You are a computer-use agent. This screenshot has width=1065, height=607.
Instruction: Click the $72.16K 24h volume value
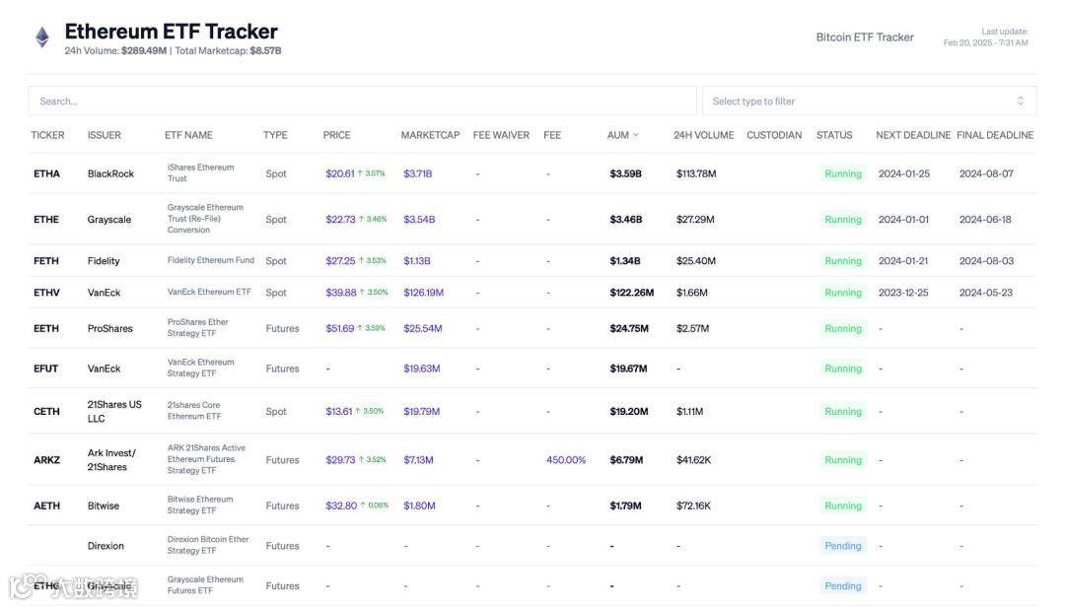(x=693, y=506)
